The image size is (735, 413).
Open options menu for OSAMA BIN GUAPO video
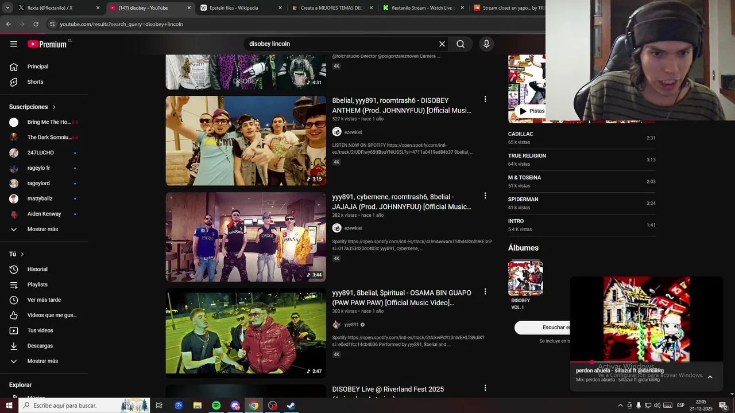tap(485, 291)
